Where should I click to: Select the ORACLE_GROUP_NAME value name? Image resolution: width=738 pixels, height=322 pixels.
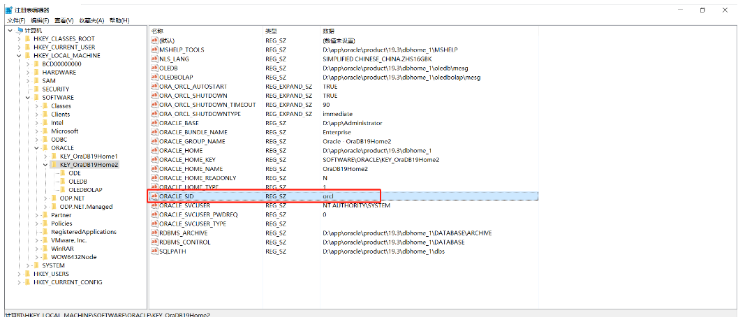(192, 141)
